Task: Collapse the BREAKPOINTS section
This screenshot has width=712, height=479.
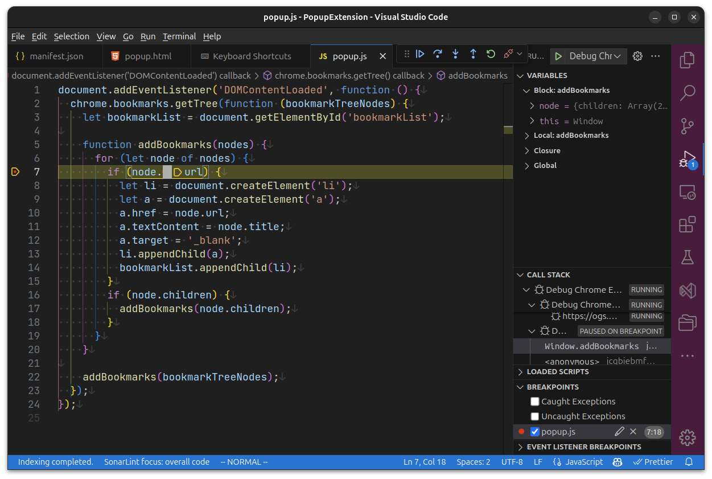Action: pos(553,387)
